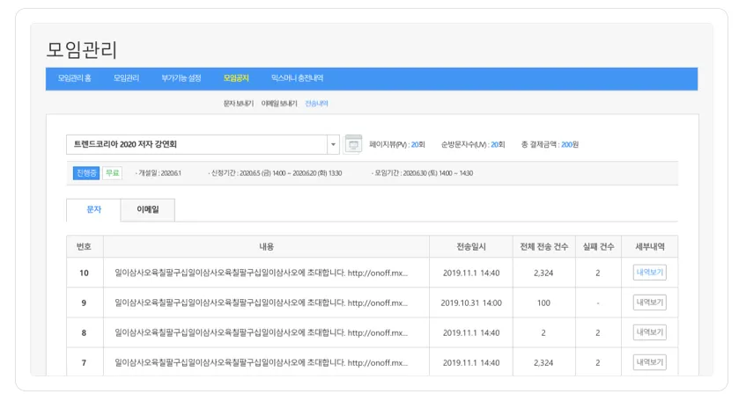
Task: Click the 진행중 status badge
Action: coord(86,173)
